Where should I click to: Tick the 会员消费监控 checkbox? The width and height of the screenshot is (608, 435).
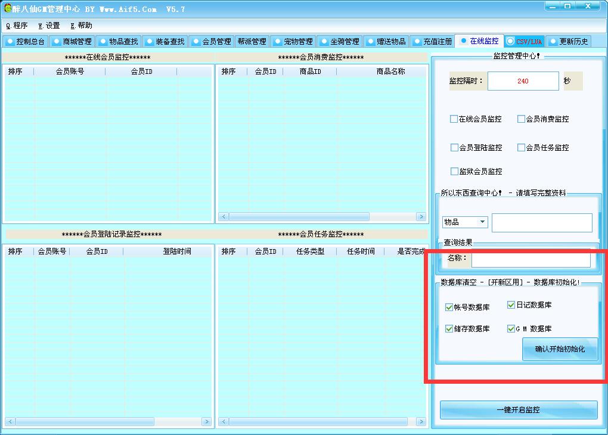pos(522,119)
